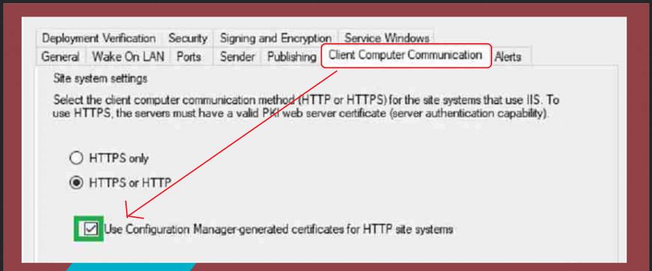The image size is (652, 271).
Task: Select the Client Computer Communication tab
Action: (406, 55)
